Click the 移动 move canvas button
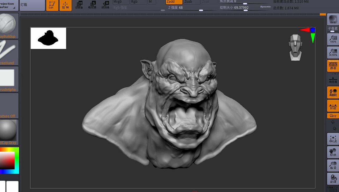This screenshot has width=339, height=192. tap(333, 152)
